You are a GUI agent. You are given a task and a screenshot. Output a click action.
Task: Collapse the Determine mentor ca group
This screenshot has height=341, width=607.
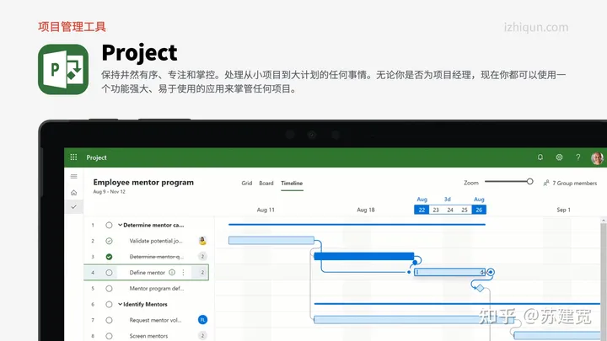point(120,225)
